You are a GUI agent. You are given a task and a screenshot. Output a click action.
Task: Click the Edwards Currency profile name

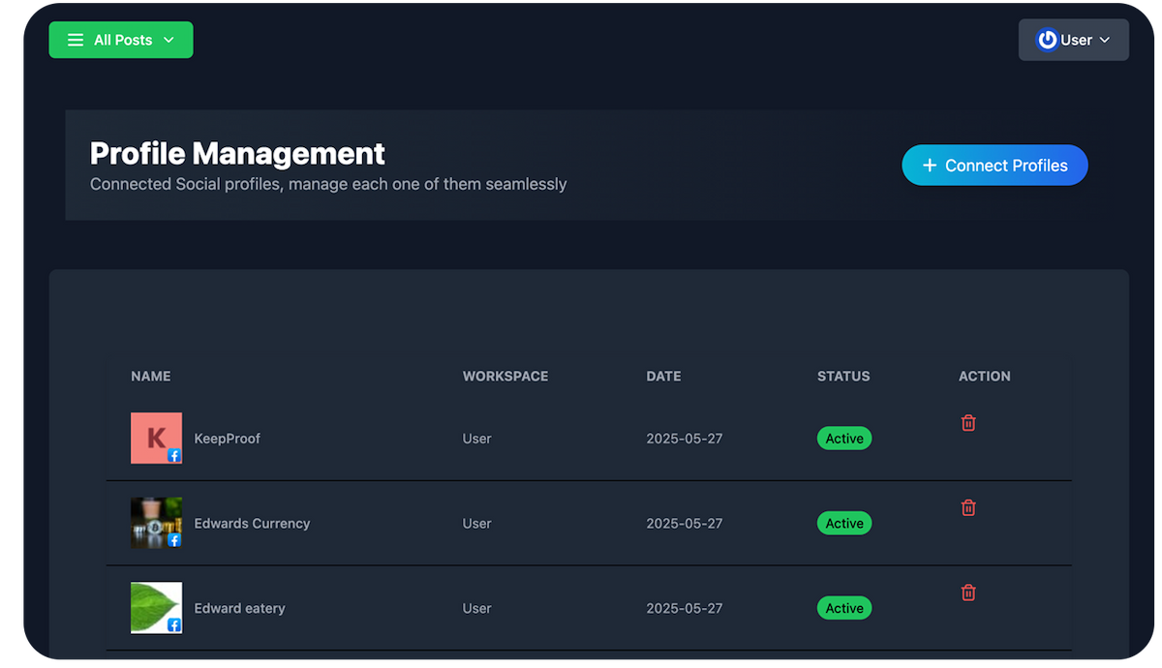tap(252, 524)
